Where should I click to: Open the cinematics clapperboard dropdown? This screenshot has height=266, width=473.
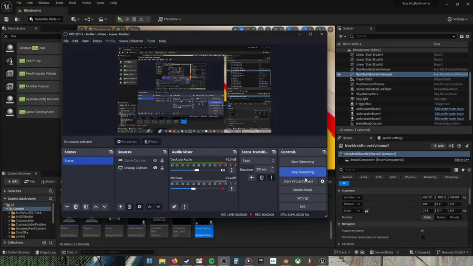pos(102,19)
